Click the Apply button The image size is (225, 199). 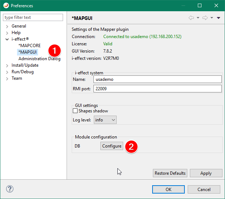tap(206, 173)
